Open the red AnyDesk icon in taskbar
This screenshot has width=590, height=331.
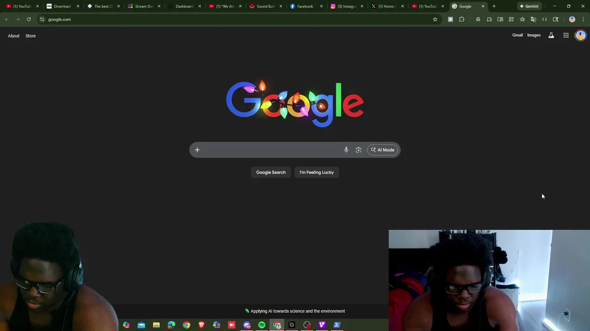tap(231, 325)
